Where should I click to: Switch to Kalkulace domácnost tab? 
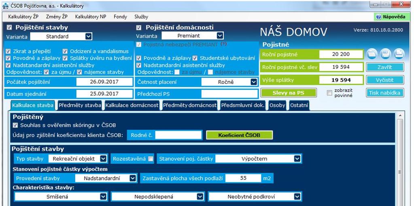[132, 105]
